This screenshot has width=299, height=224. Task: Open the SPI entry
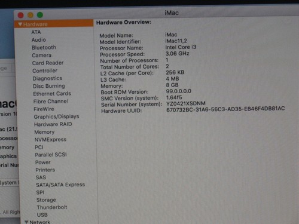pos(40,192)
